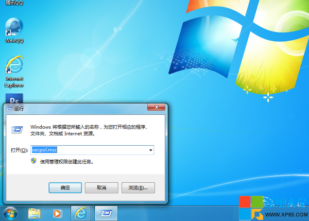
Task: Expand the 打开 combo box dropdown arrow
Action: (x=151, y=150)
